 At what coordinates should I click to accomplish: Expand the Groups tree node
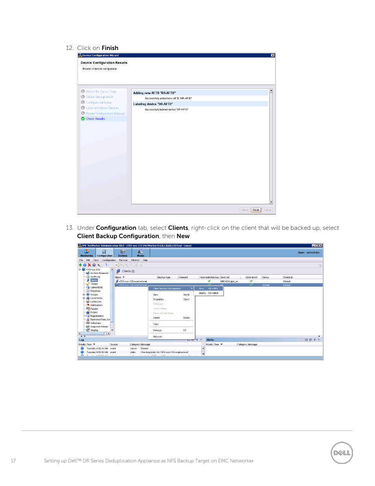click(83, 294)
